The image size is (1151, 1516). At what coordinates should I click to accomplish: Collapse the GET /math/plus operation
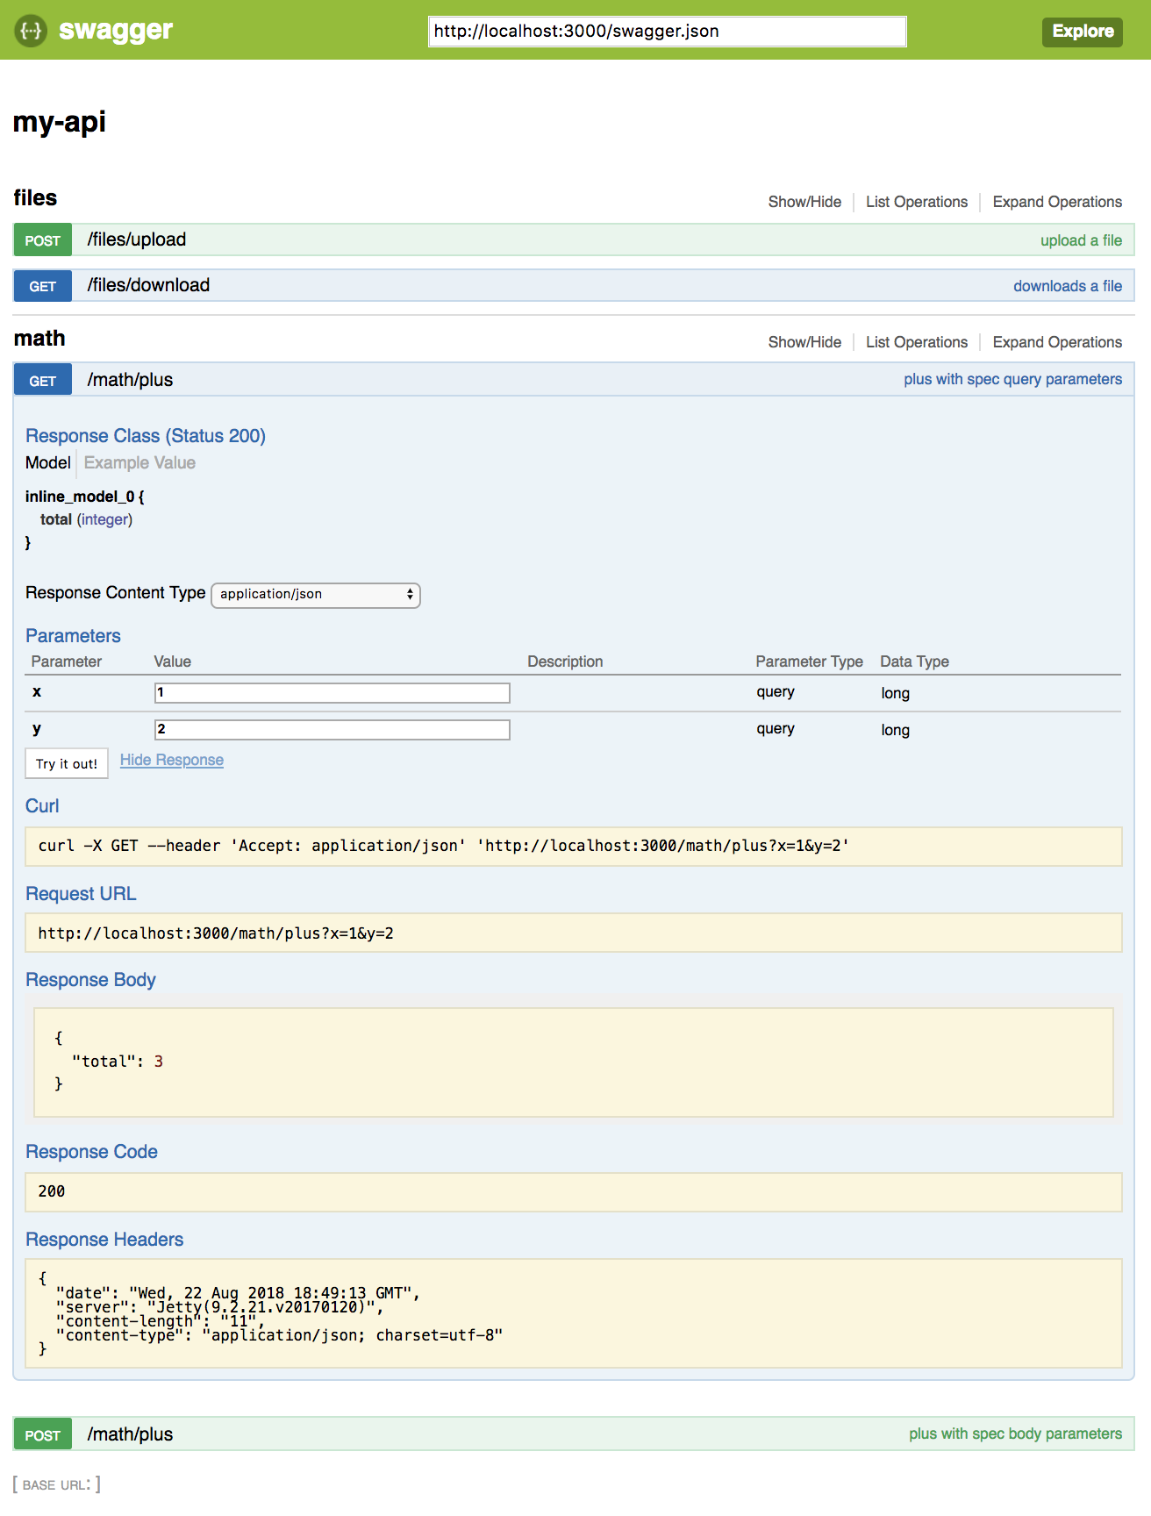point(130,380)
